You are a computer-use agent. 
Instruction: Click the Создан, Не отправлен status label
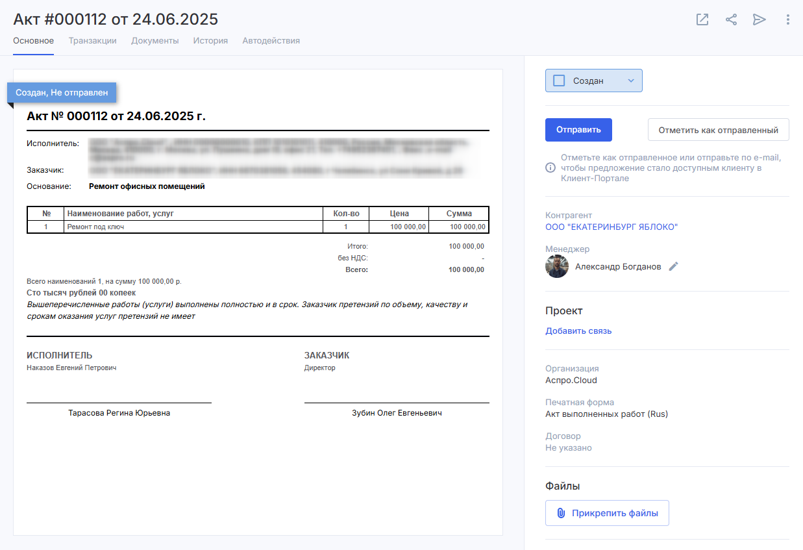pos(62,92)
